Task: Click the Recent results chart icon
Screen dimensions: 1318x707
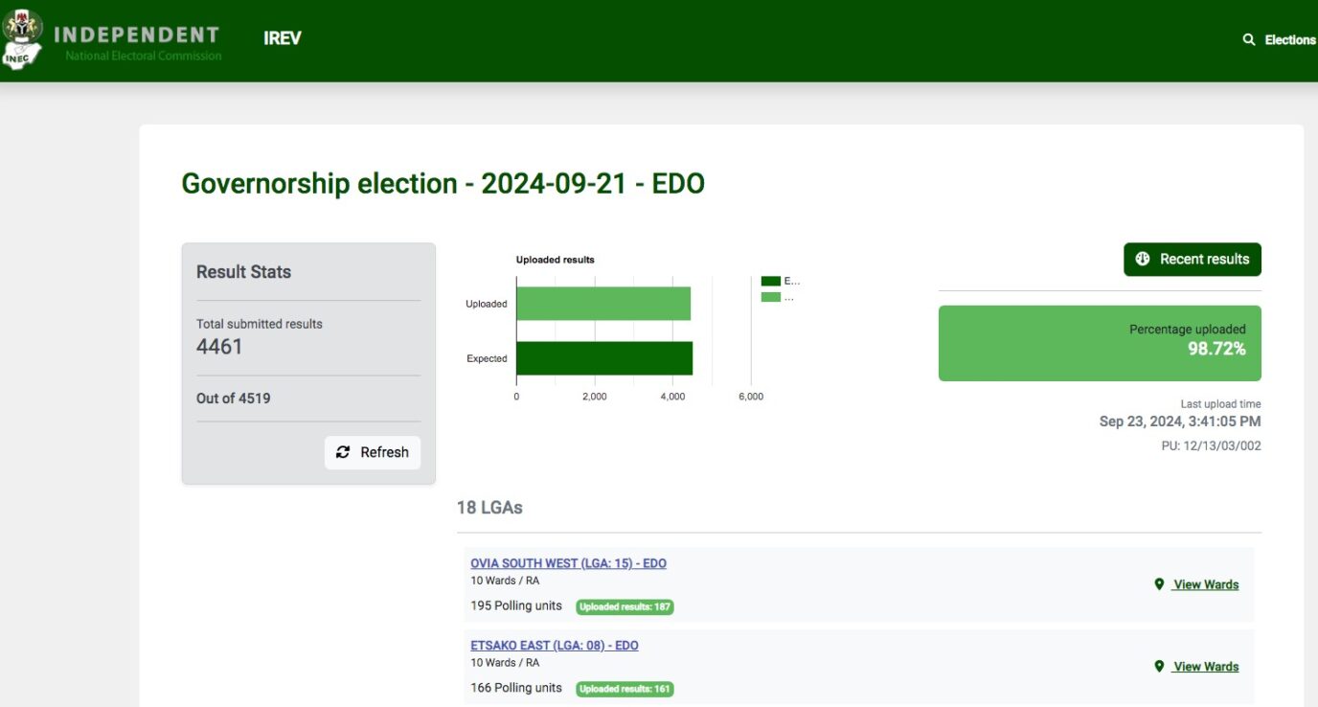Action: (x=1142, y=259)
